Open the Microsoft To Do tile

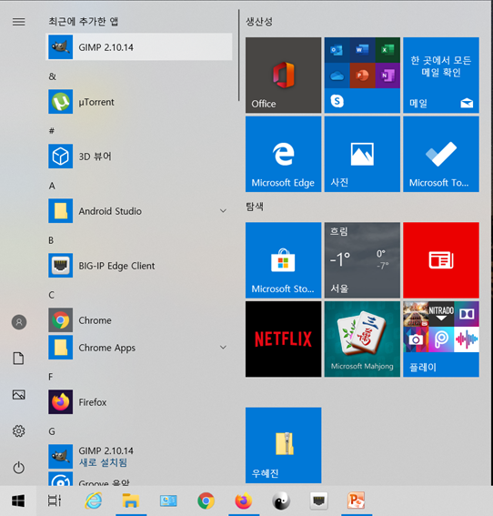[441, 154]
